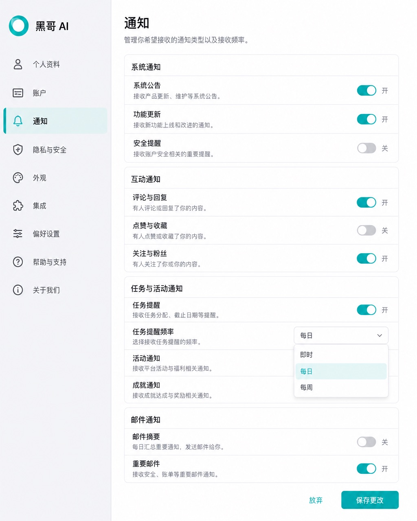Open the 集成 section

[x=55, y=206]
